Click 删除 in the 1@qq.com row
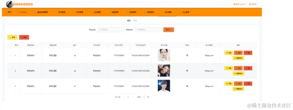The width and height of the screenshot is (293, 110). click(248, 84)
